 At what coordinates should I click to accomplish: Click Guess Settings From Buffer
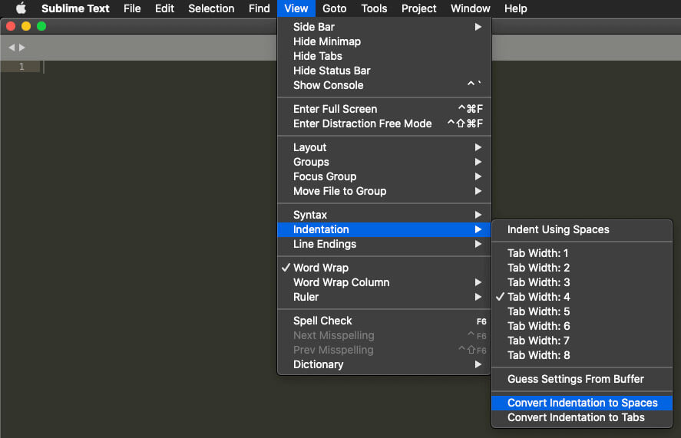pyautogui.click(x=575, y=379)
